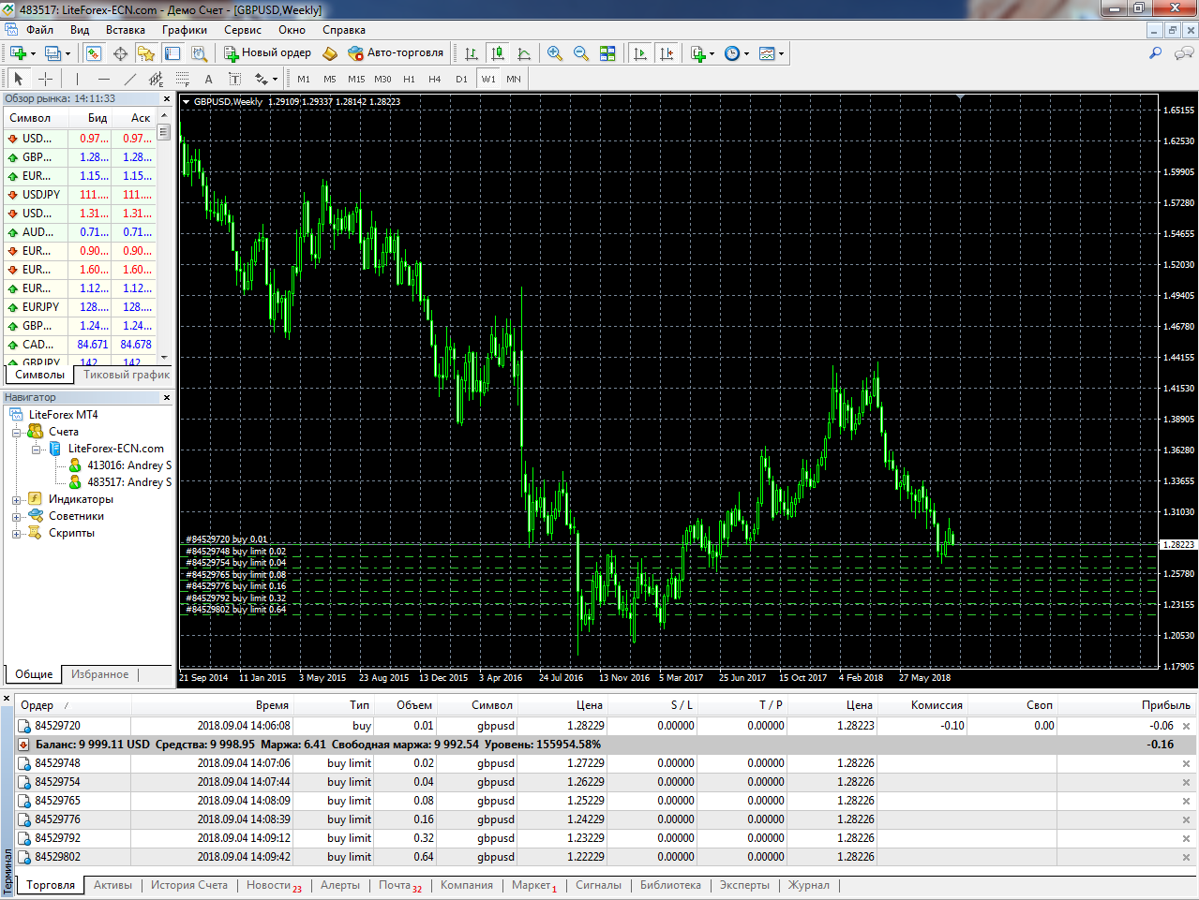
Task: Switch chart to D1 timeframe
Action: 461,79
